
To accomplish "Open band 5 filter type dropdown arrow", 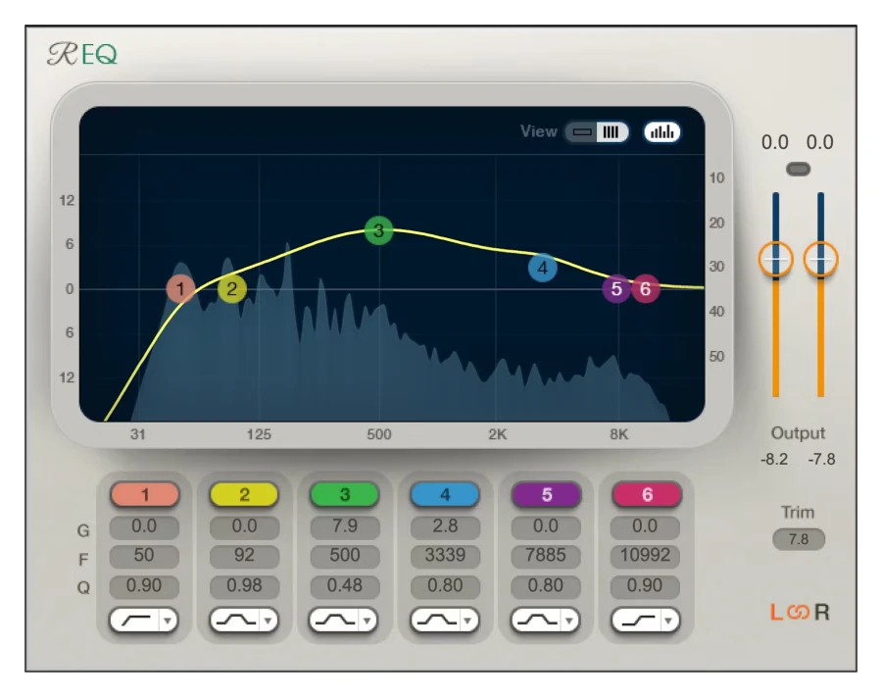I will point(568,622).
